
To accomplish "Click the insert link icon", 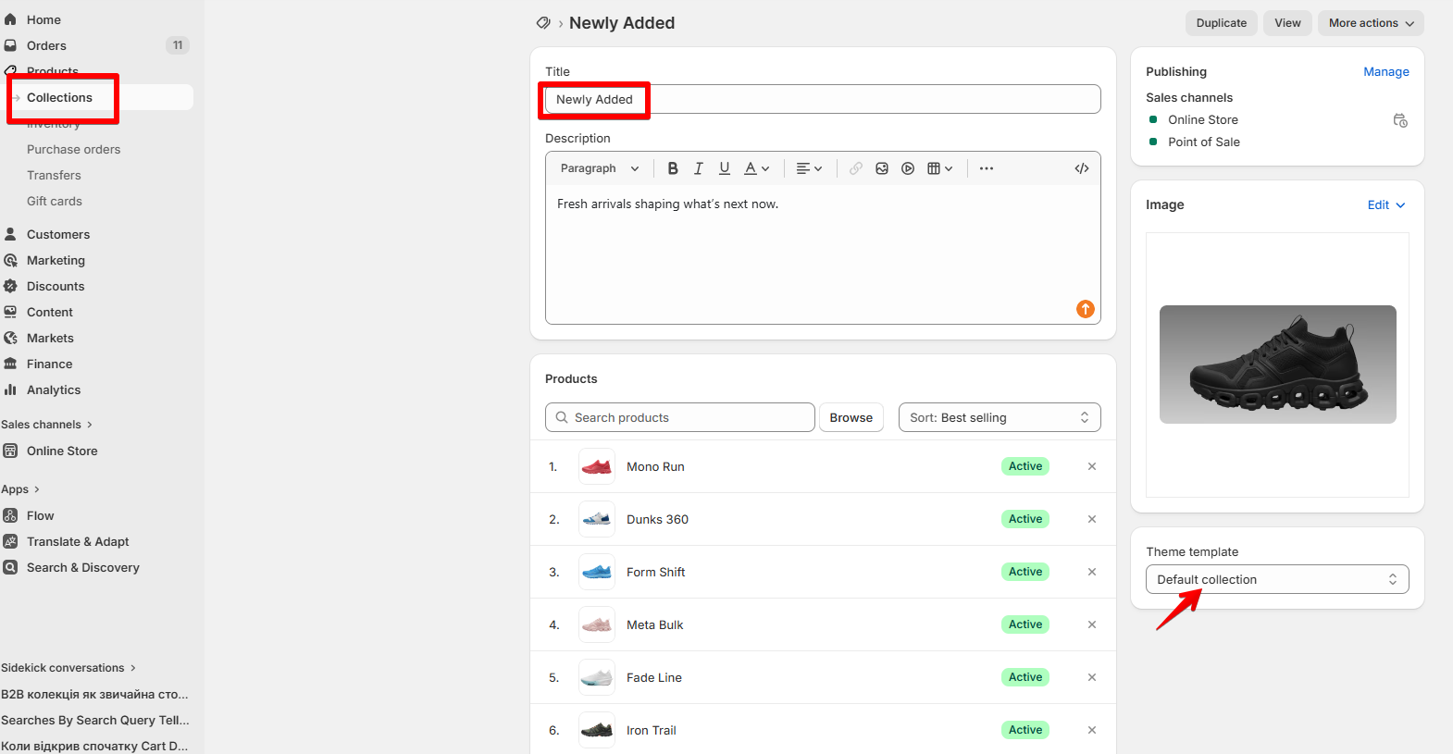I will coord(856,168).
